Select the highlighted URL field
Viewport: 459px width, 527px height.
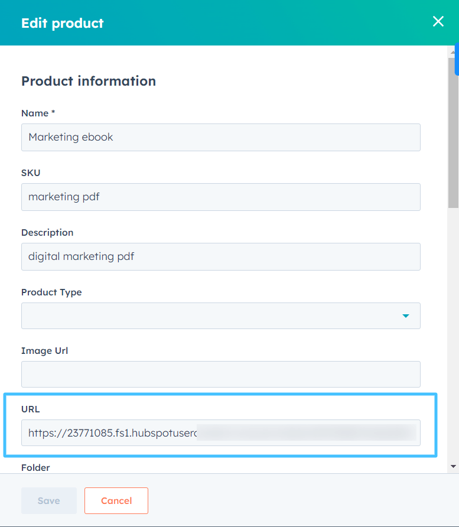coord(220,432)
